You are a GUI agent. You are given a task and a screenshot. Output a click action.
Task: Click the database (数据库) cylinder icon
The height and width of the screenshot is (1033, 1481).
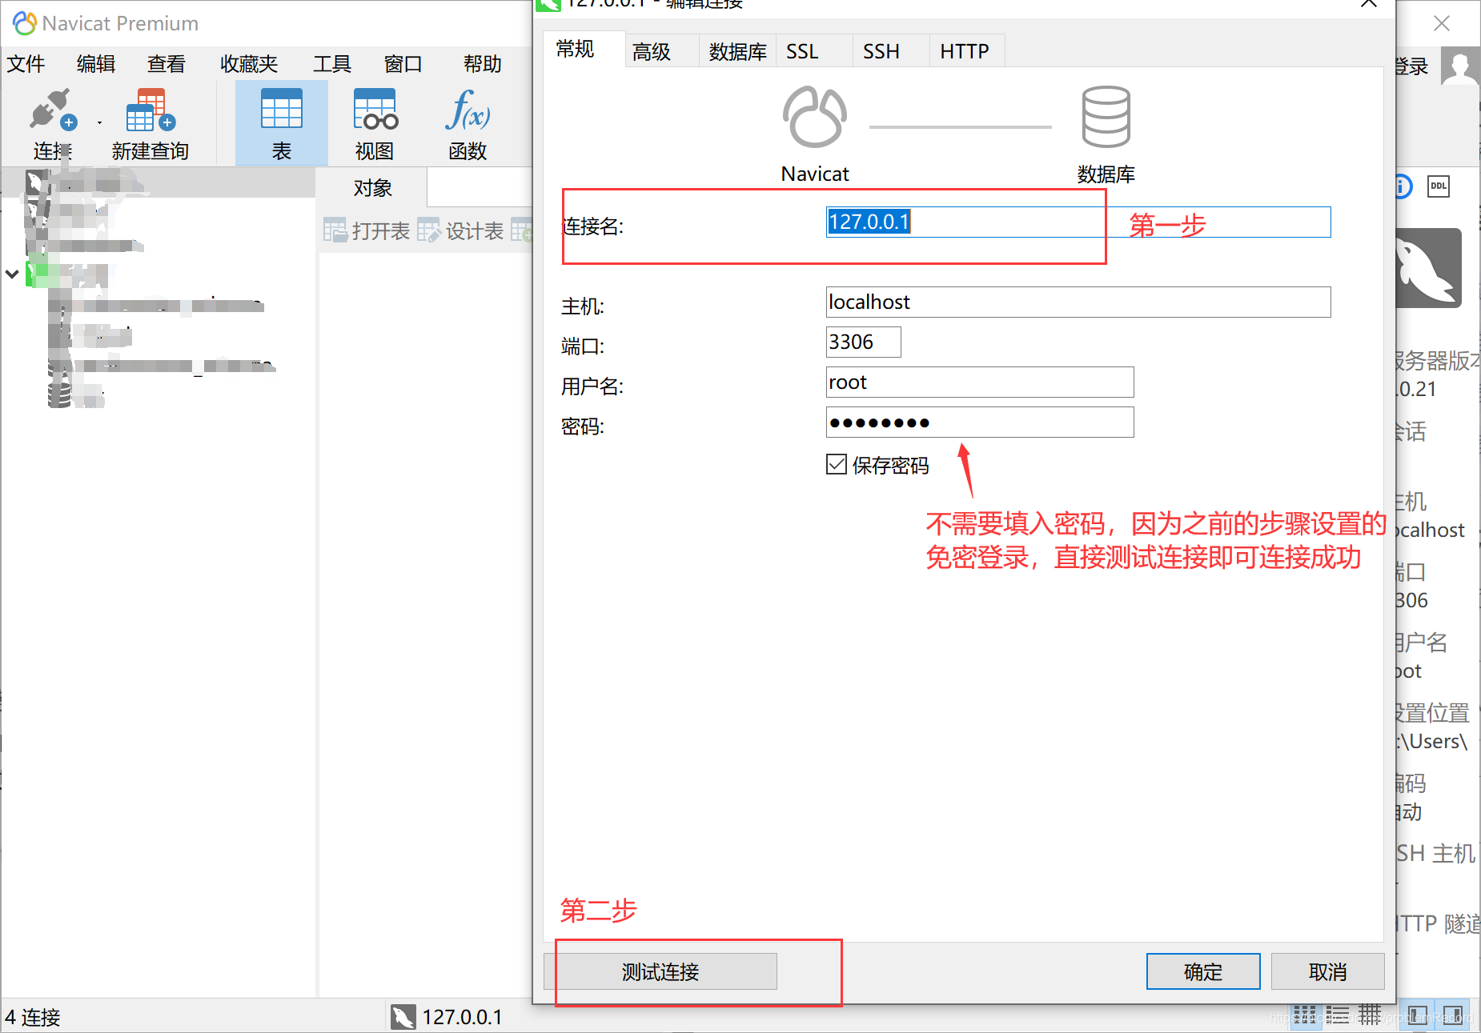[x=1106, y=117]
